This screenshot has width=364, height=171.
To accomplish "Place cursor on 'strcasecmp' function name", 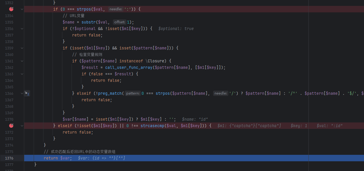I will pyautogui.click(x=152, y=126).
